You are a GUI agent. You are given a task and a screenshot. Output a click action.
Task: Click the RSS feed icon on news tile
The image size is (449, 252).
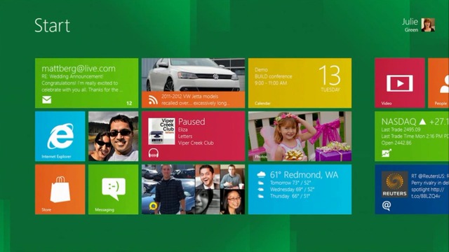[x=153, y=99]
